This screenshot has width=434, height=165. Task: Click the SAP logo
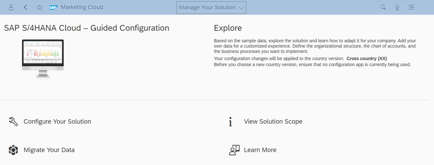[54, 7]
